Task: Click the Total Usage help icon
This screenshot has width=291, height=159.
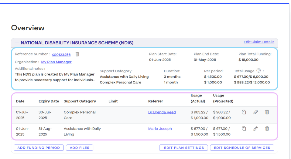Action: [258, 71]
